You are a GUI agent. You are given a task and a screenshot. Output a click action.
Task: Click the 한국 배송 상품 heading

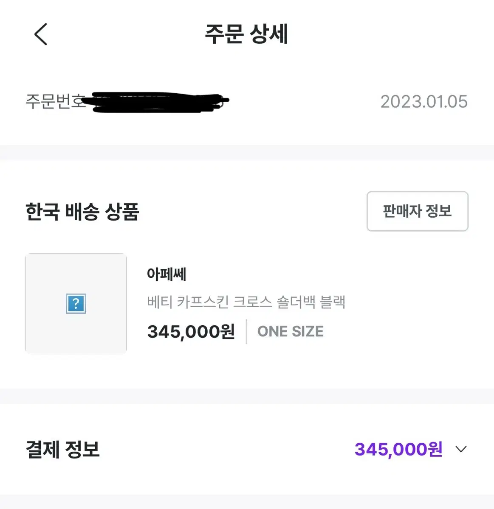tap(82, 212)
